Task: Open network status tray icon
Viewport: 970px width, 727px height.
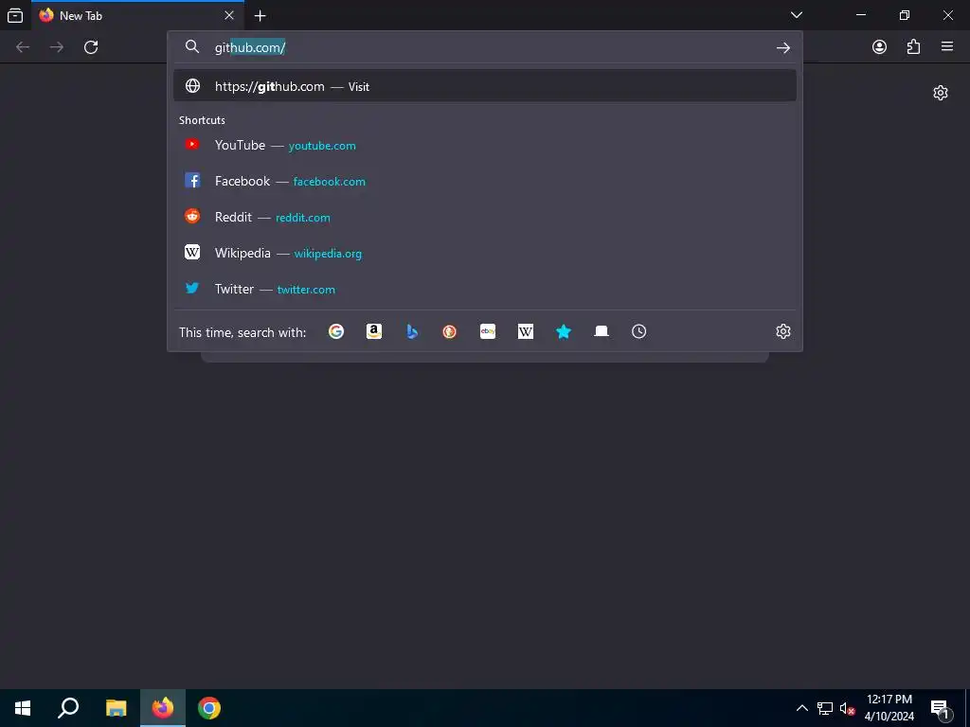Action: point(825,708)
